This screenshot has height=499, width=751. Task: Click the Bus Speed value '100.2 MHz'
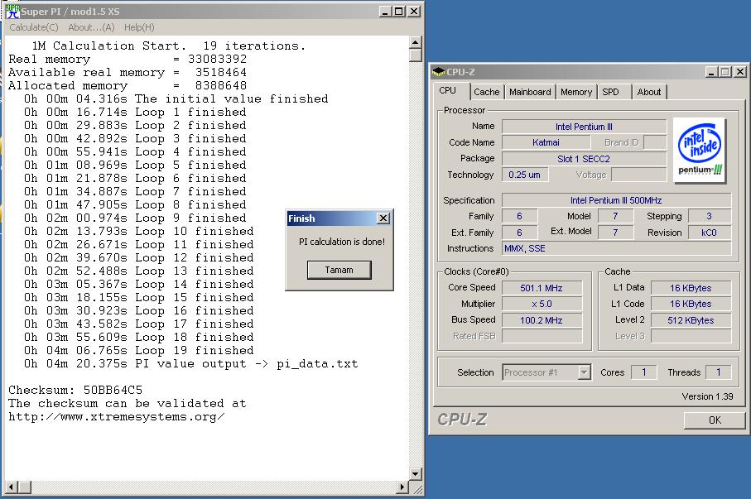click(542, 320)
